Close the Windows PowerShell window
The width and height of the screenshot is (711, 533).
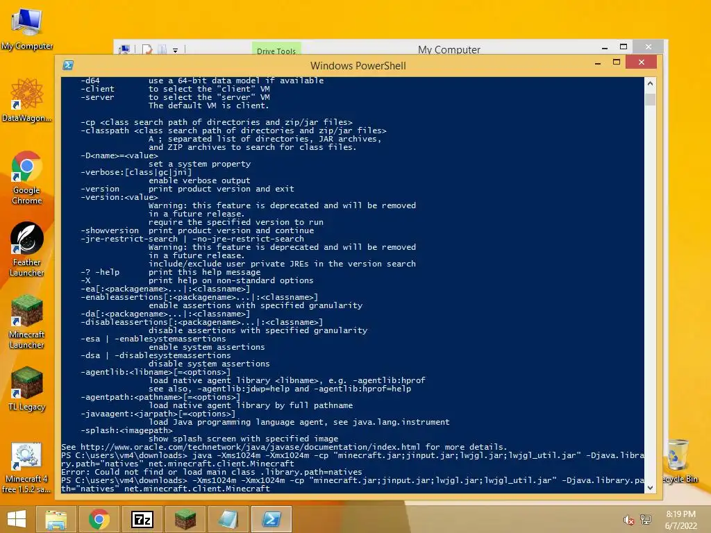point(641,62)
